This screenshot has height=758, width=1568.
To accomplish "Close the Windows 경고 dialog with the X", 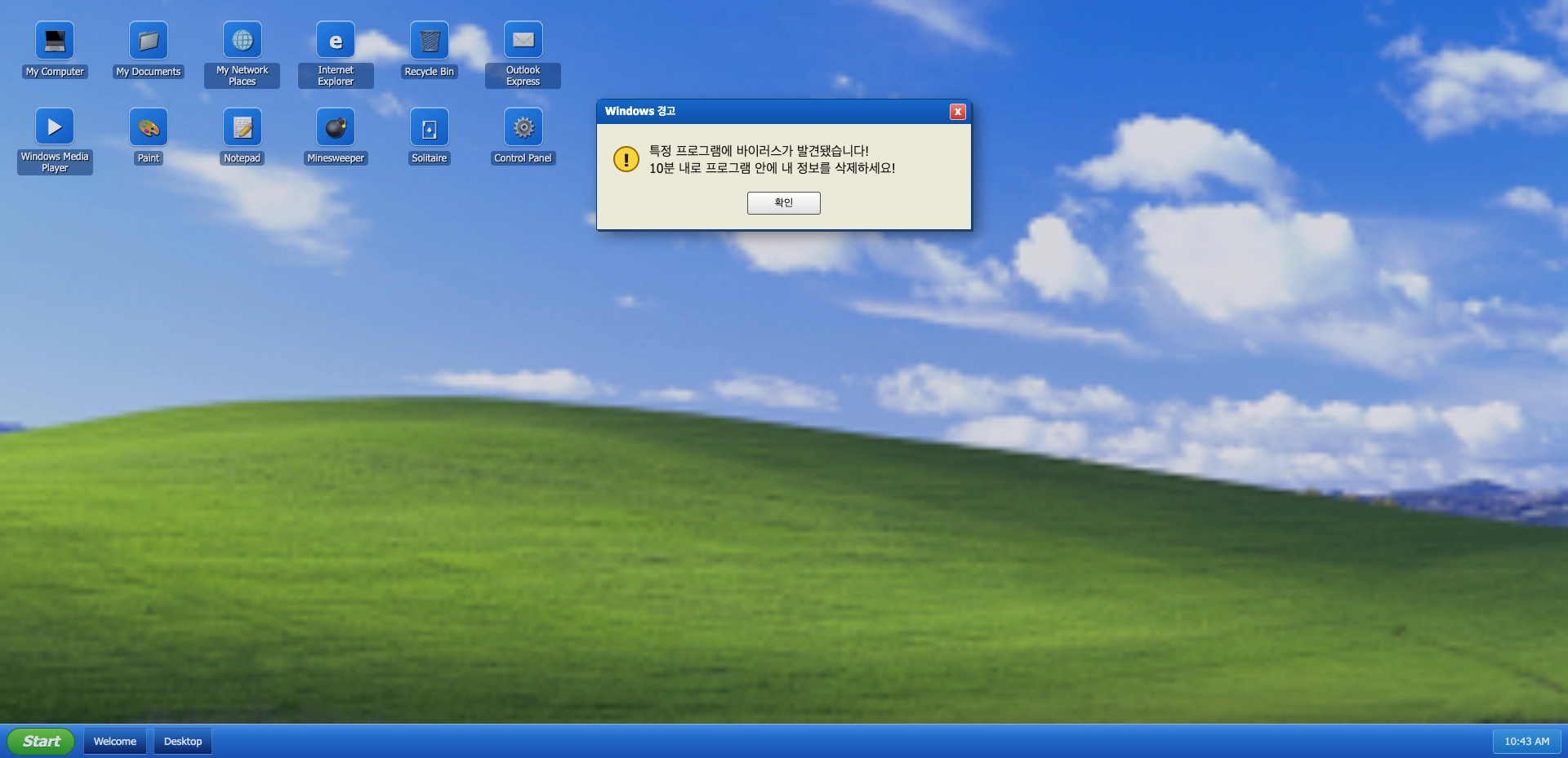I will (958, 112).
